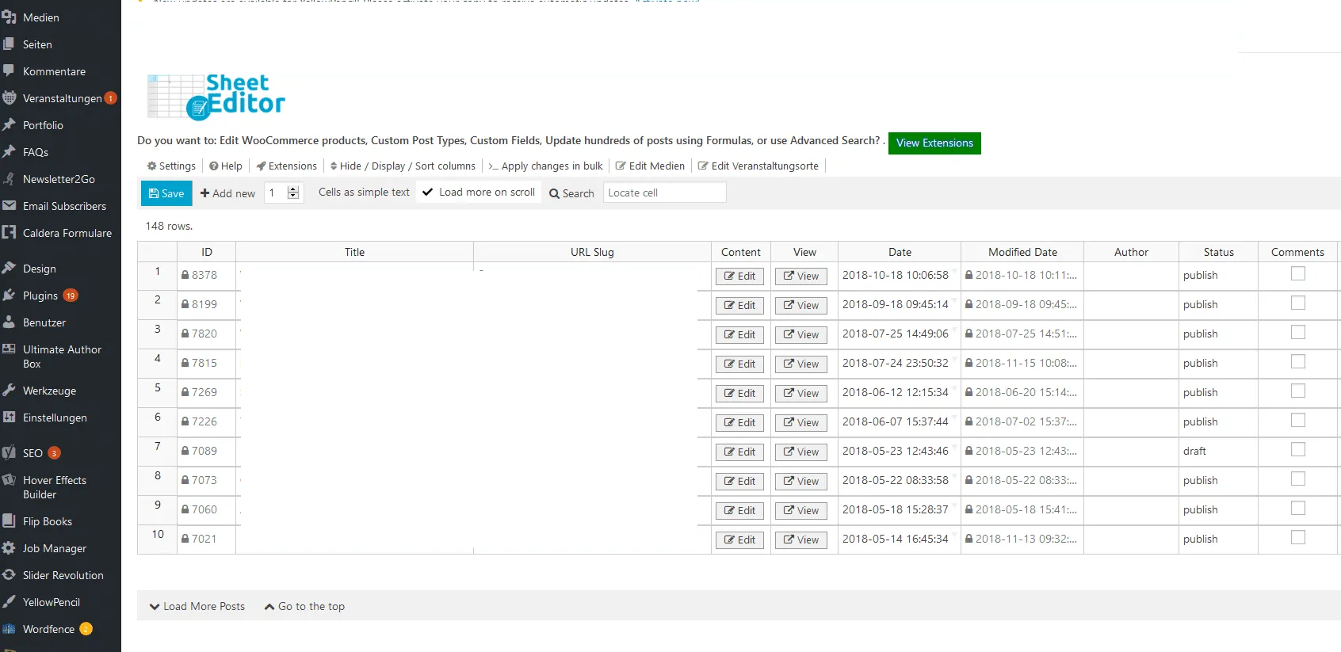The width and height of the screenshot is (1341, 652).
Task: Click the Locate cell input field
Action: pyautogui.click(x=664, y=193)
